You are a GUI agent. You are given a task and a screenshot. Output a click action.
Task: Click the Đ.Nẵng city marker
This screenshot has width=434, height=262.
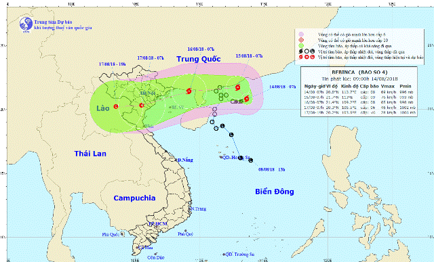(176, 160)
